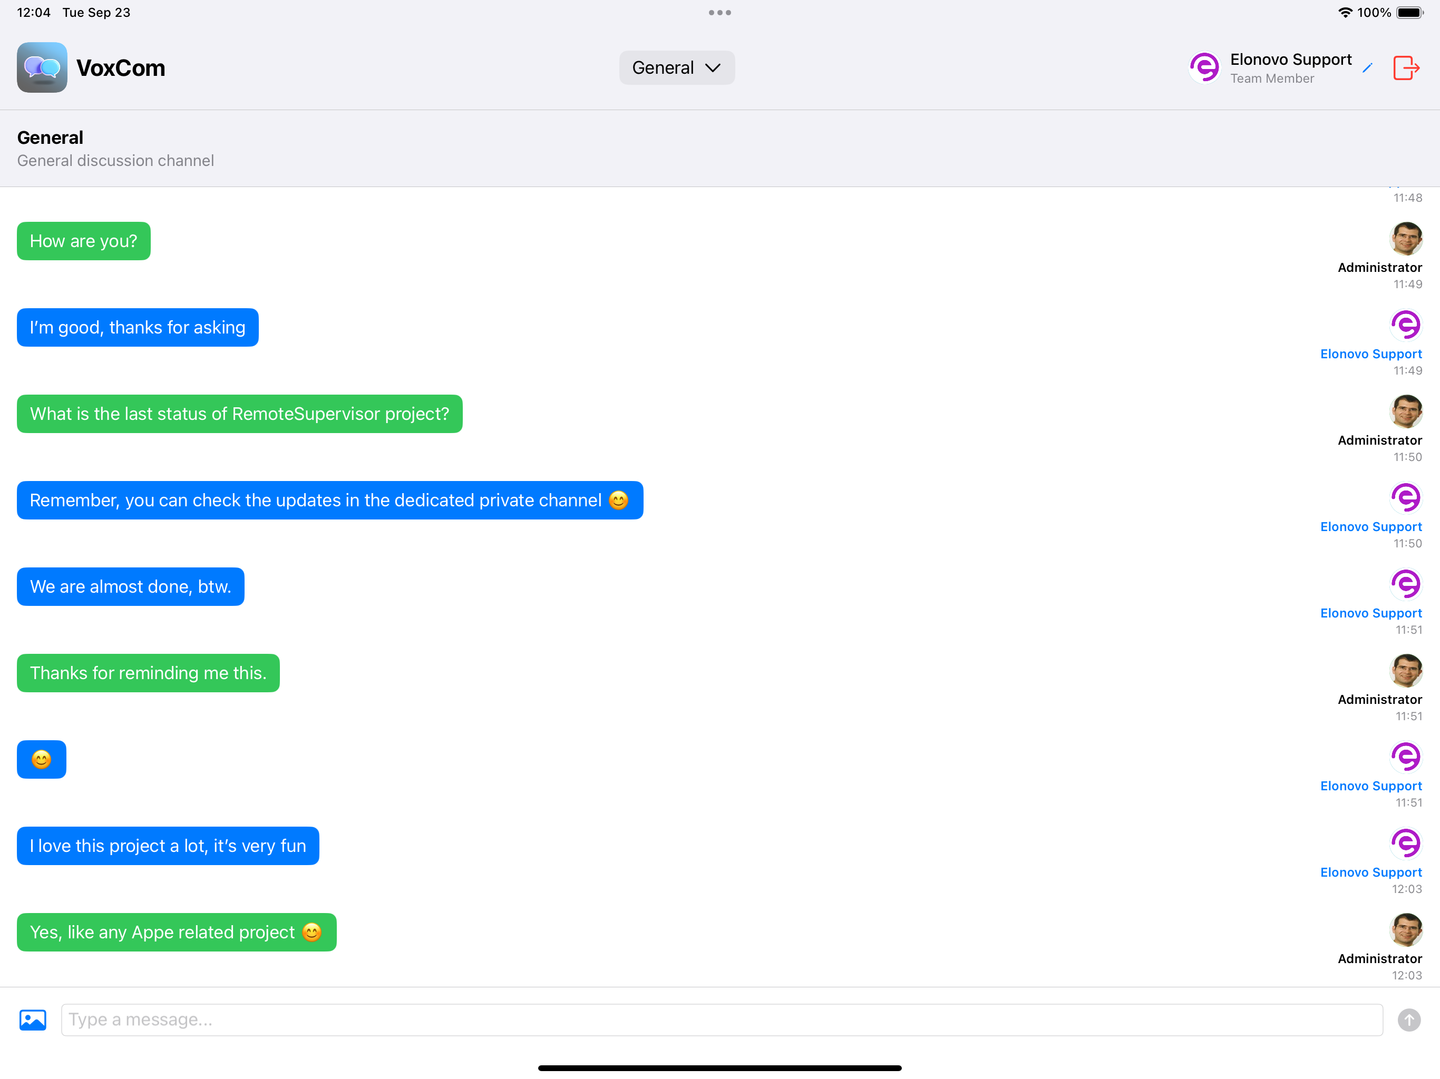Screen dimensions: 1440x1079
Task: Click Administrator avatar at 11:51
Action: pyautogui.click(x=1406, y=671)
